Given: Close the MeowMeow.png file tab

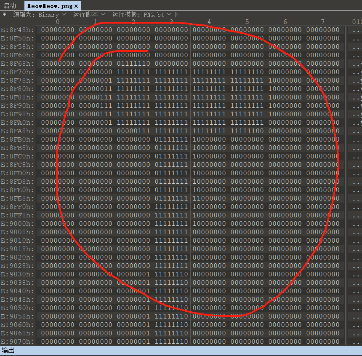Looking at the screenshot, I should [x=76, y=6].
